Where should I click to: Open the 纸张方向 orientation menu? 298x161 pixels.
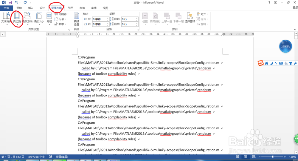[x=27, y=19]
